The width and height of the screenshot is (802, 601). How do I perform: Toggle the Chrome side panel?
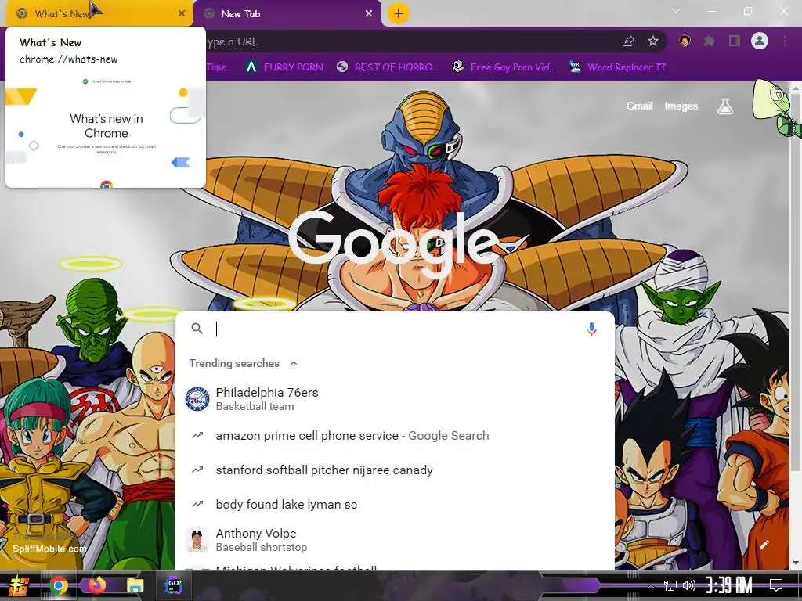(735, 41)
